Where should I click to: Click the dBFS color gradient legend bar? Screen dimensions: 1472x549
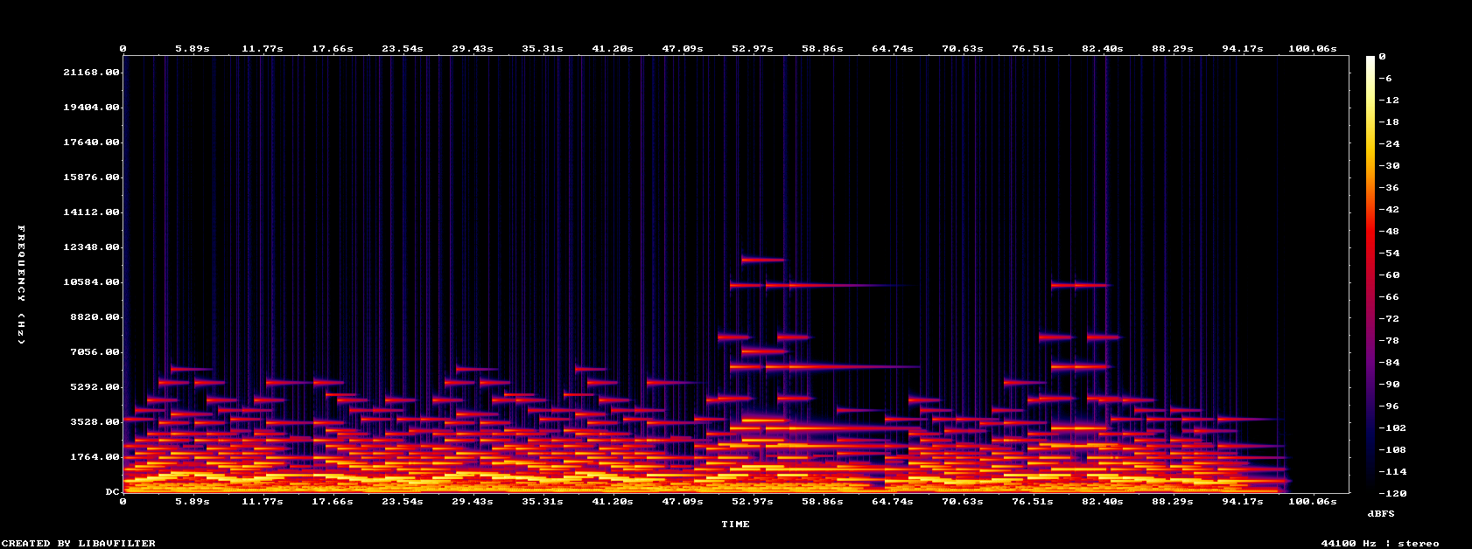pos(1370,274)
